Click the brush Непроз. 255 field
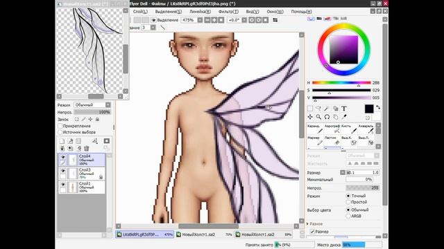Image resolution: width=444 pixels, height=249 pixels. pos(363,187)
